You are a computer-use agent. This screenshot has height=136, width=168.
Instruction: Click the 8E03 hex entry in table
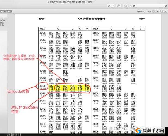coord(96,86)
